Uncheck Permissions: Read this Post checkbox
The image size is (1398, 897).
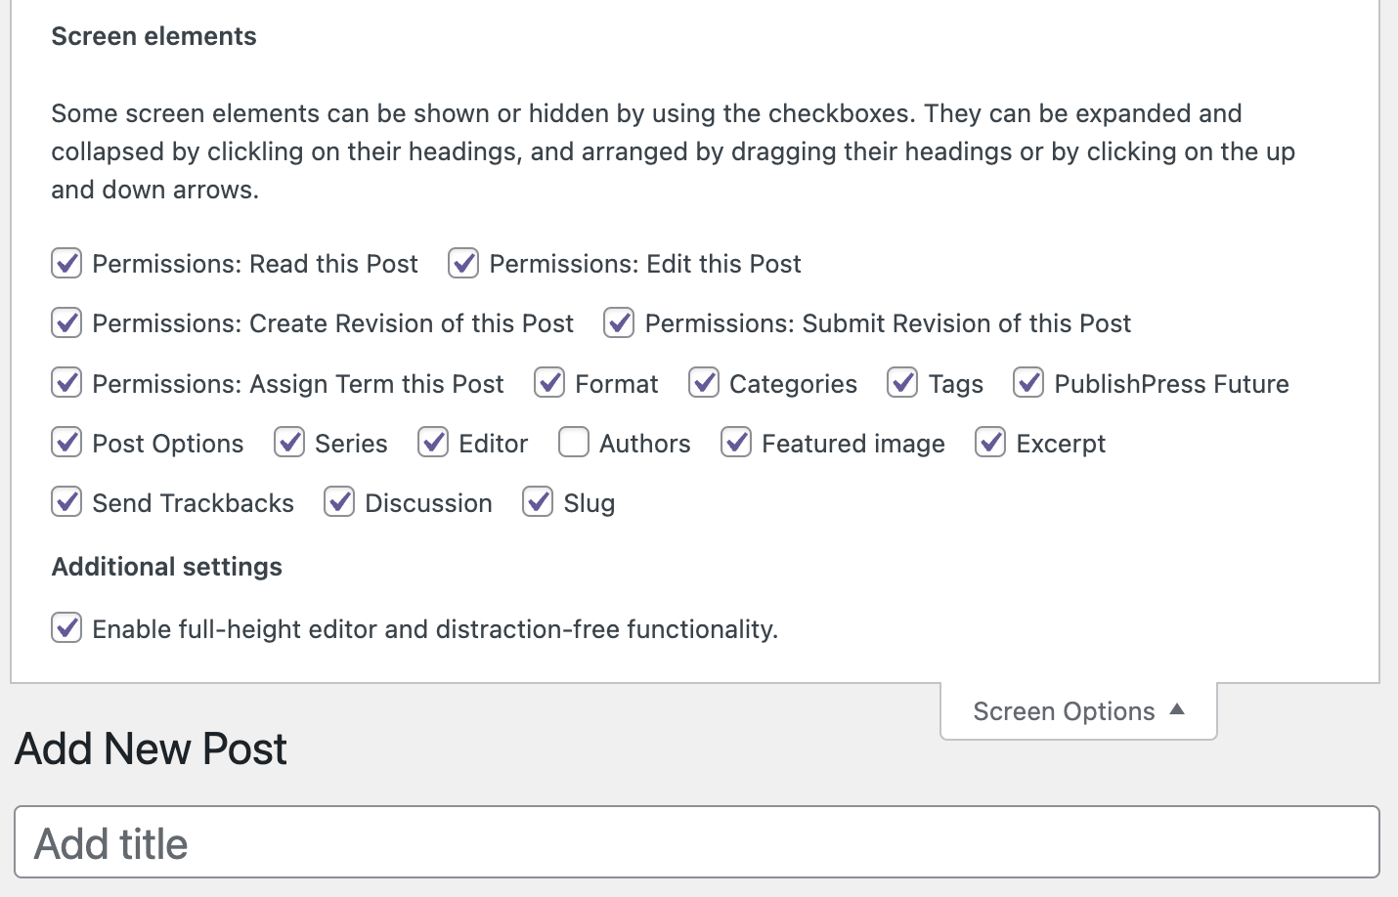(66, 264)
